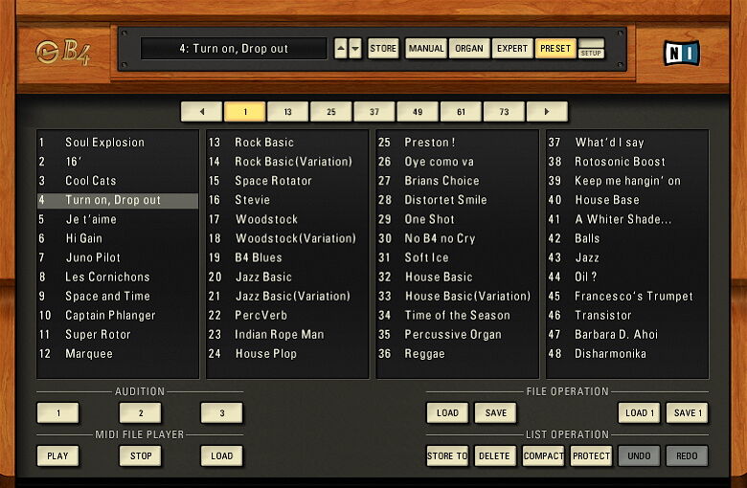Toggle PROTECT for the preset list

(591, 456)
